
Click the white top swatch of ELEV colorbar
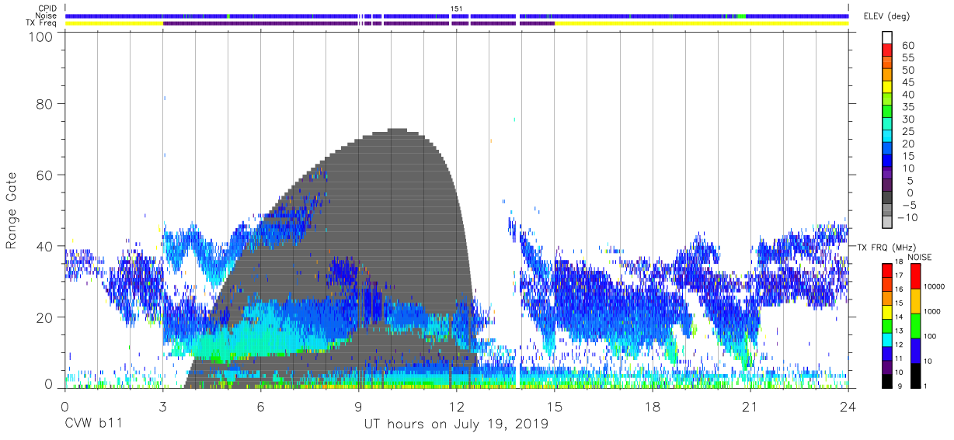pos(887,36)
